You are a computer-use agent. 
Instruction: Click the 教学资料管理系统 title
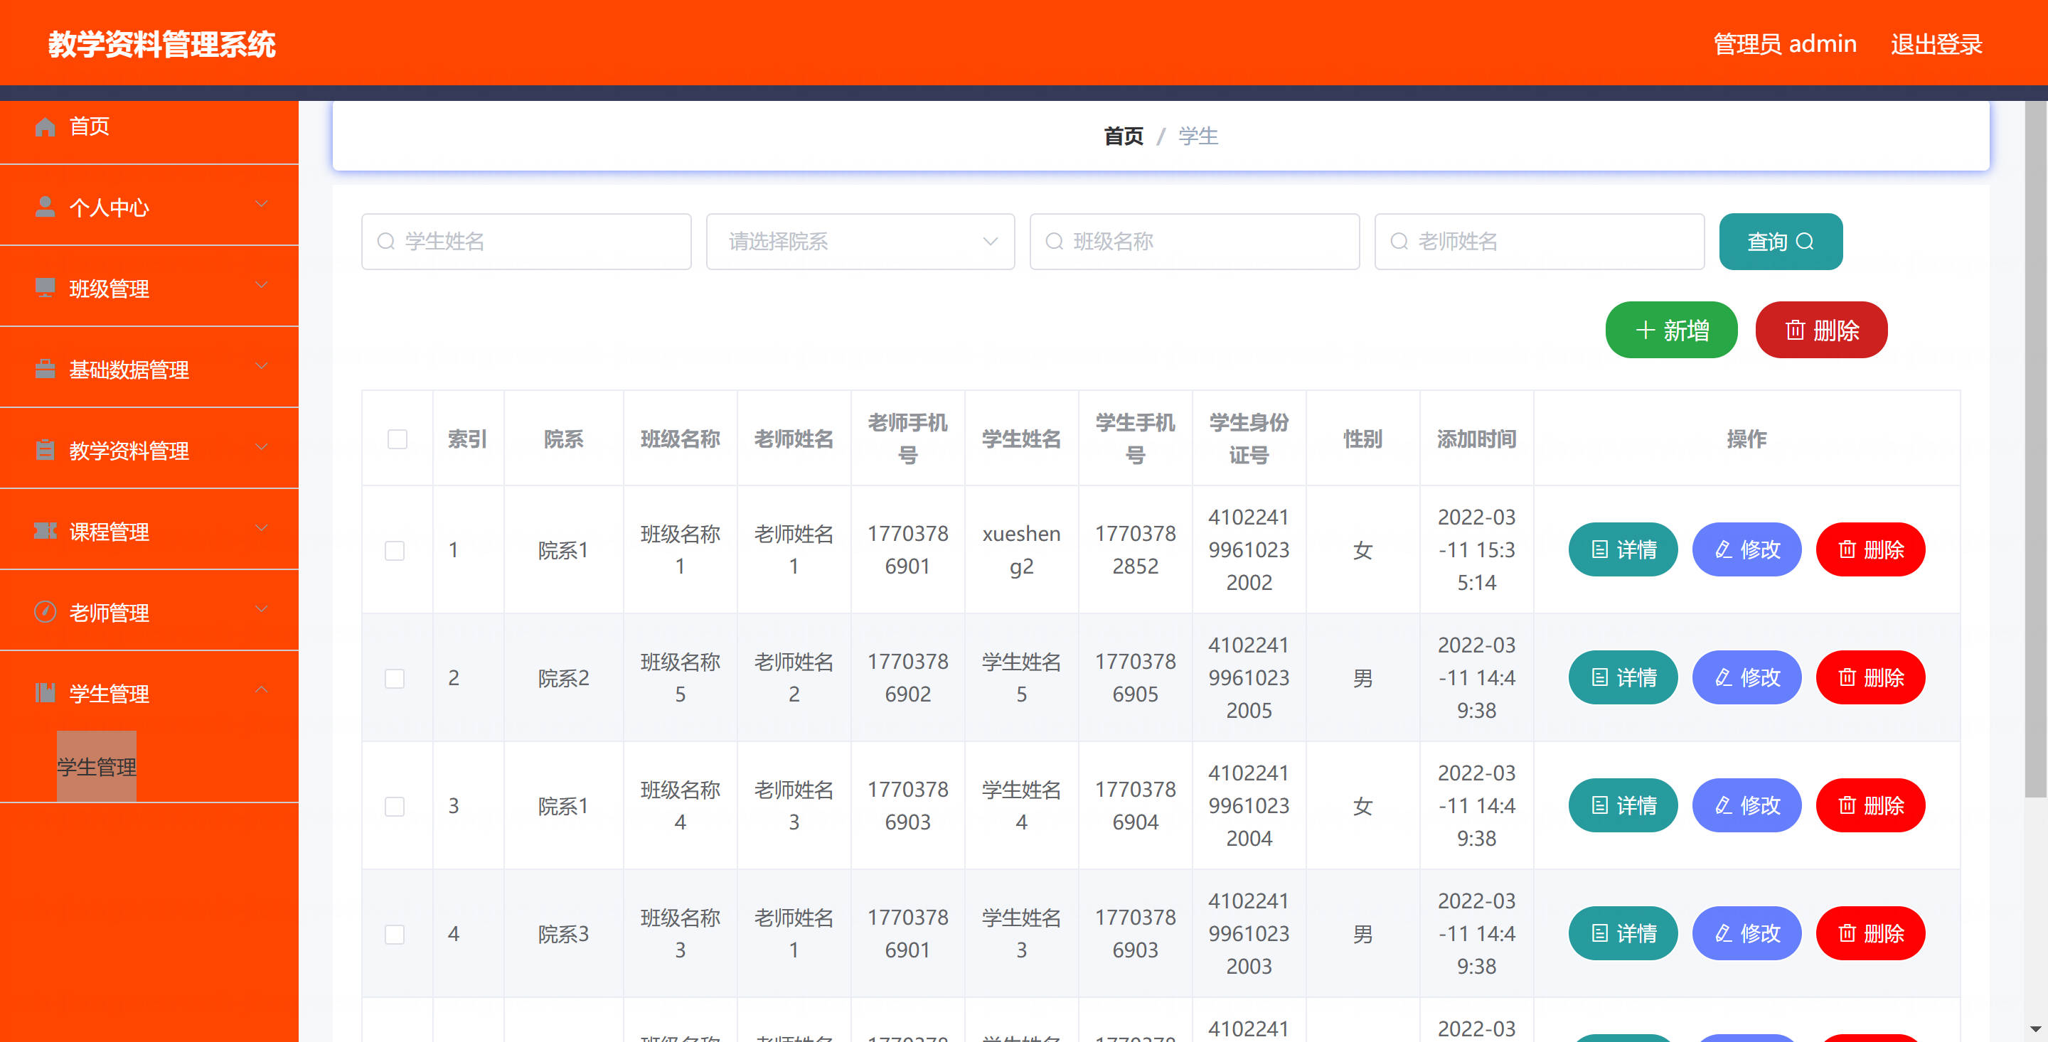click(162, 45)
